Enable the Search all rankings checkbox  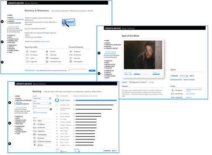coord(34,112)
